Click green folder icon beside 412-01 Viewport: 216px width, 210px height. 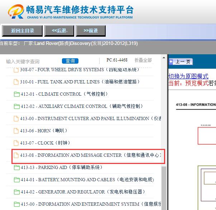(x=17, y=94)
